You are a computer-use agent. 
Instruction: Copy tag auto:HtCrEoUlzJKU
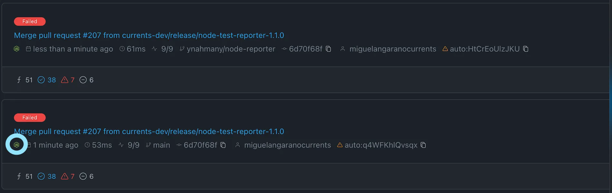tap(526, 49)
